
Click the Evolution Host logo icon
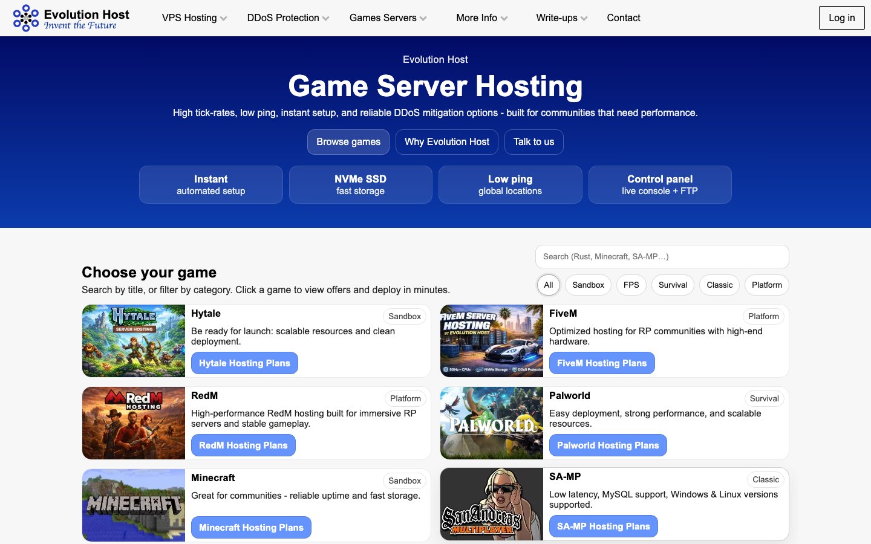(26, 18)
